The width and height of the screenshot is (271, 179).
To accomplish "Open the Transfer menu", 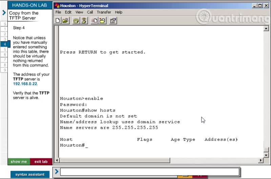I will coord(104,12).
